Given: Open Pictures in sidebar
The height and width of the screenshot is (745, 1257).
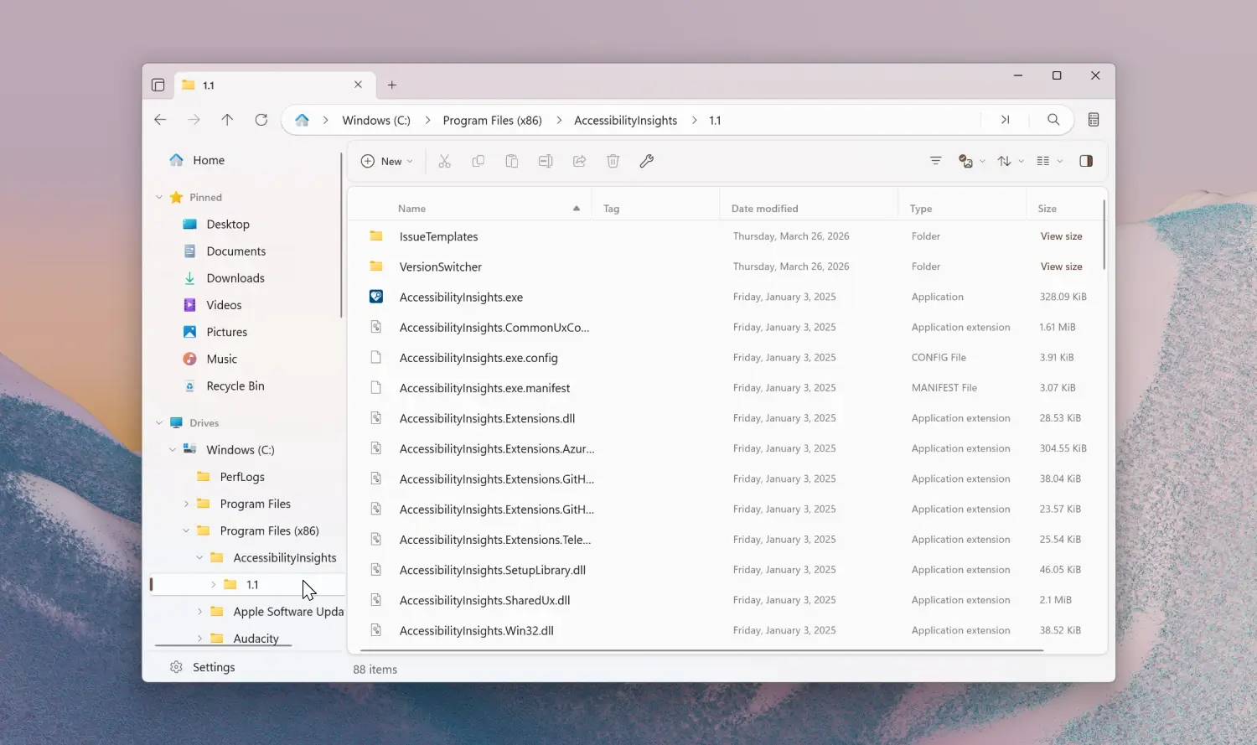Looking at the screenshot, I should [226, 332].
